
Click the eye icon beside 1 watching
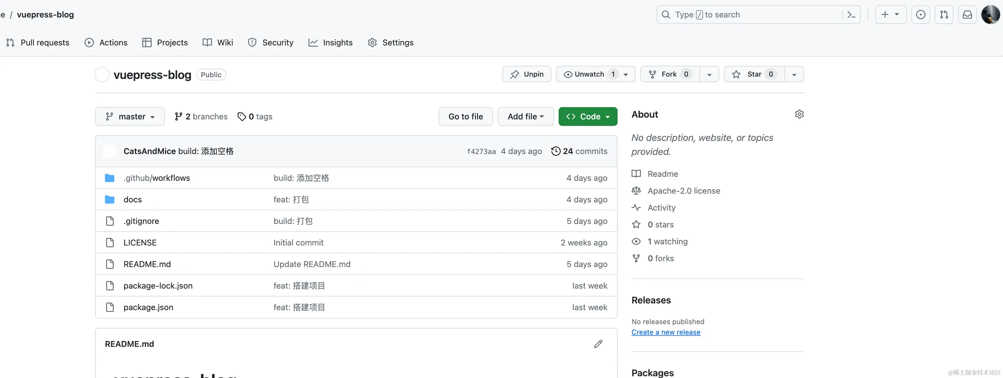click(636, 242)
